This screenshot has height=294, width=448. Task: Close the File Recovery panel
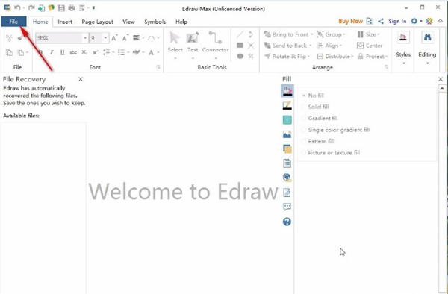coord(81,79)
